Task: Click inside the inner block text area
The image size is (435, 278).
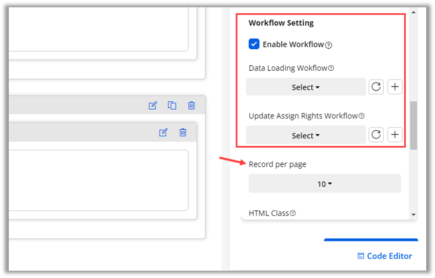Action: (98, 180)
